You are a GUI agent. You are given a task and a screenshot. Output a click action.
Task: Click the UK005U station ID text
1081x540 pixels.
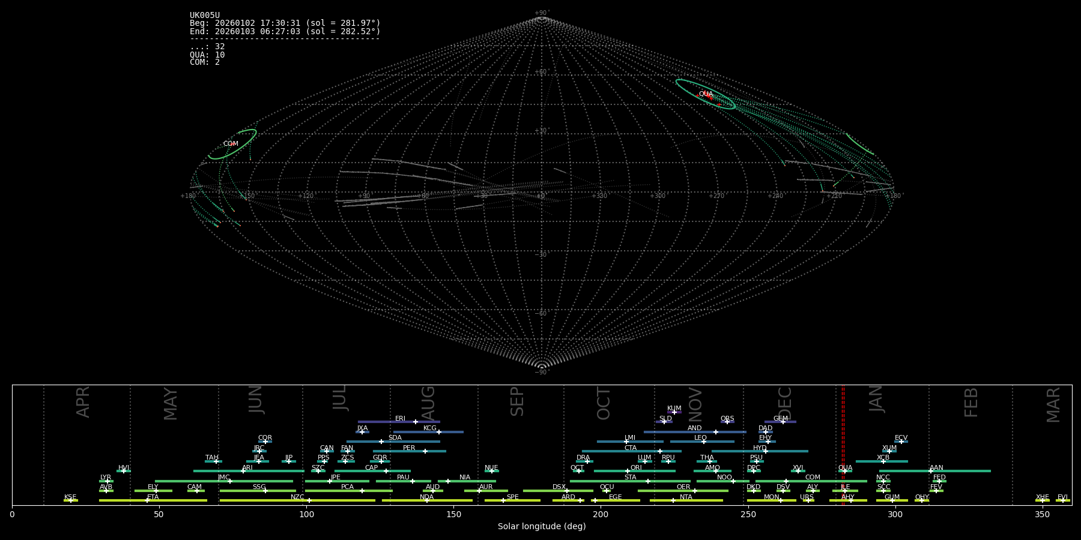(205, 16)
